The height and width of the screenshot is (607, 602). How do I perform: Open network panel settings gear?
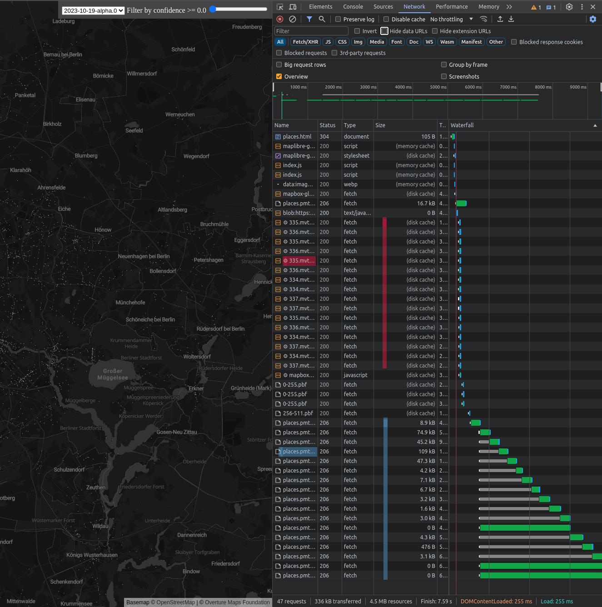pyautogui.click(x=592, y=19)
